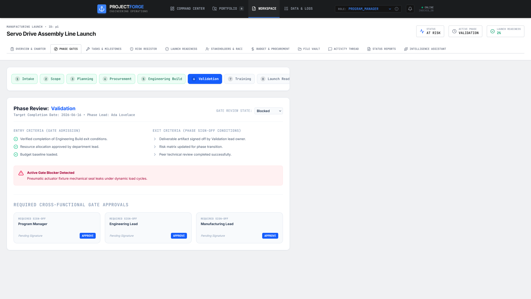Click the Status pulse icon
Screen dimensions: 531x299
point(422,31)
